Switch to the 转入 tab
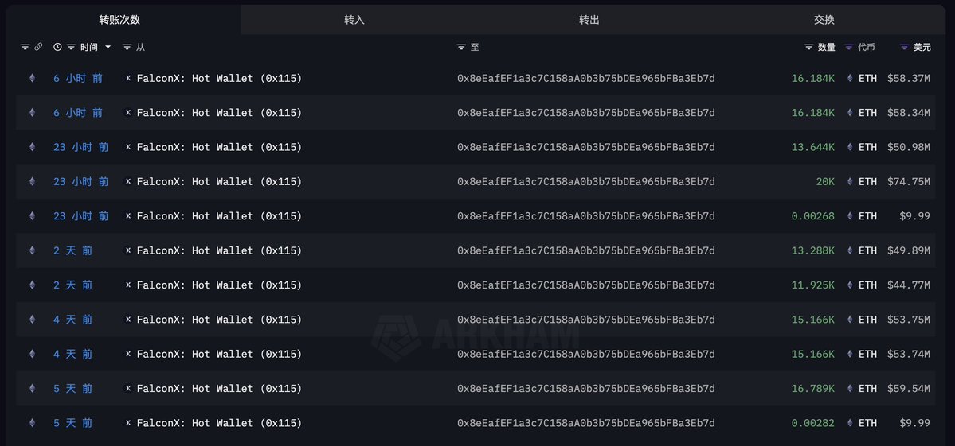The width and height of the screenshot is (955, 446). 354,20
